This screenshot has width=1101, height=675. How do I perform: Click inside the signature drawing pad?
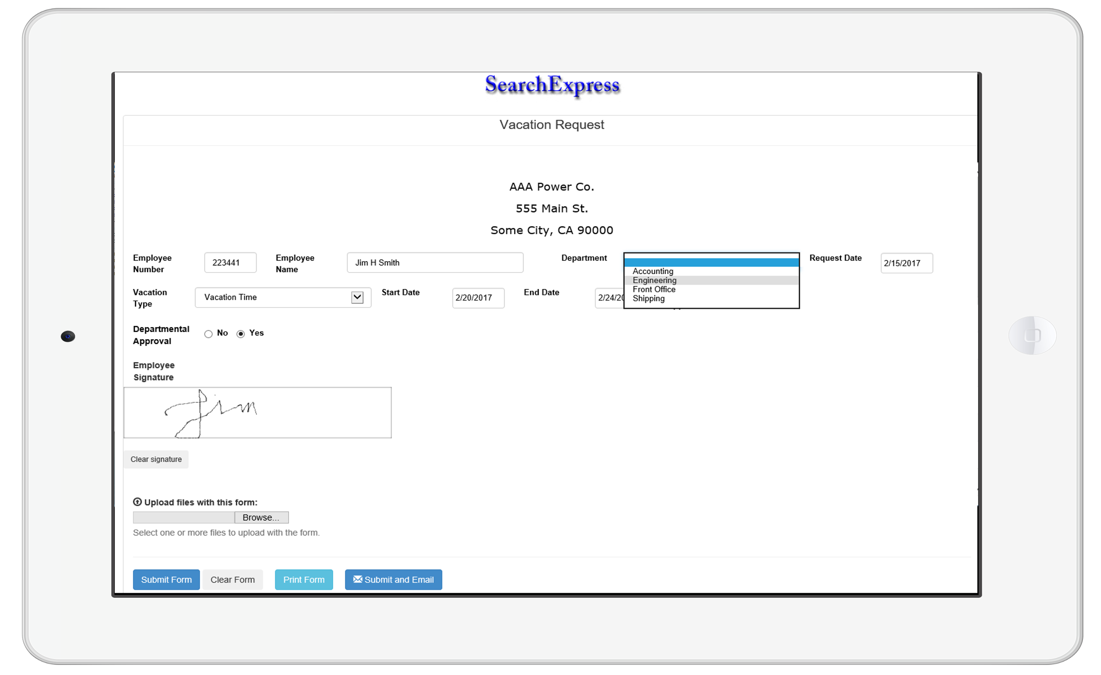coord(257,413)
